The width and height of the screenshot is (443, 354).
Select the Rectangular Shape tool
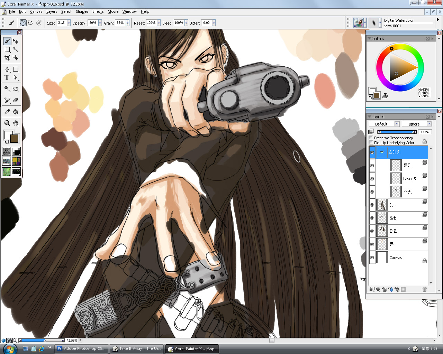pyautogui.click(x=16, y=69)
